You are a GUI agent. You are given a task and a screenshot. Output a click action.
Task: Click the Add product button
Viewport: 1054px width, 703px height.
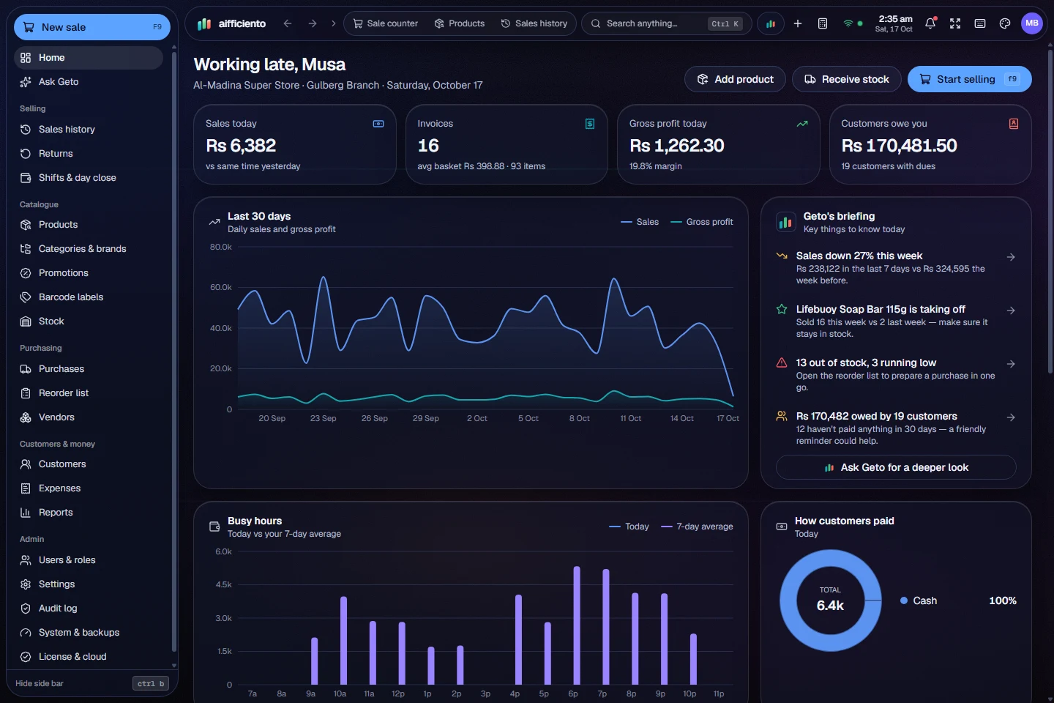click(735, 79)
